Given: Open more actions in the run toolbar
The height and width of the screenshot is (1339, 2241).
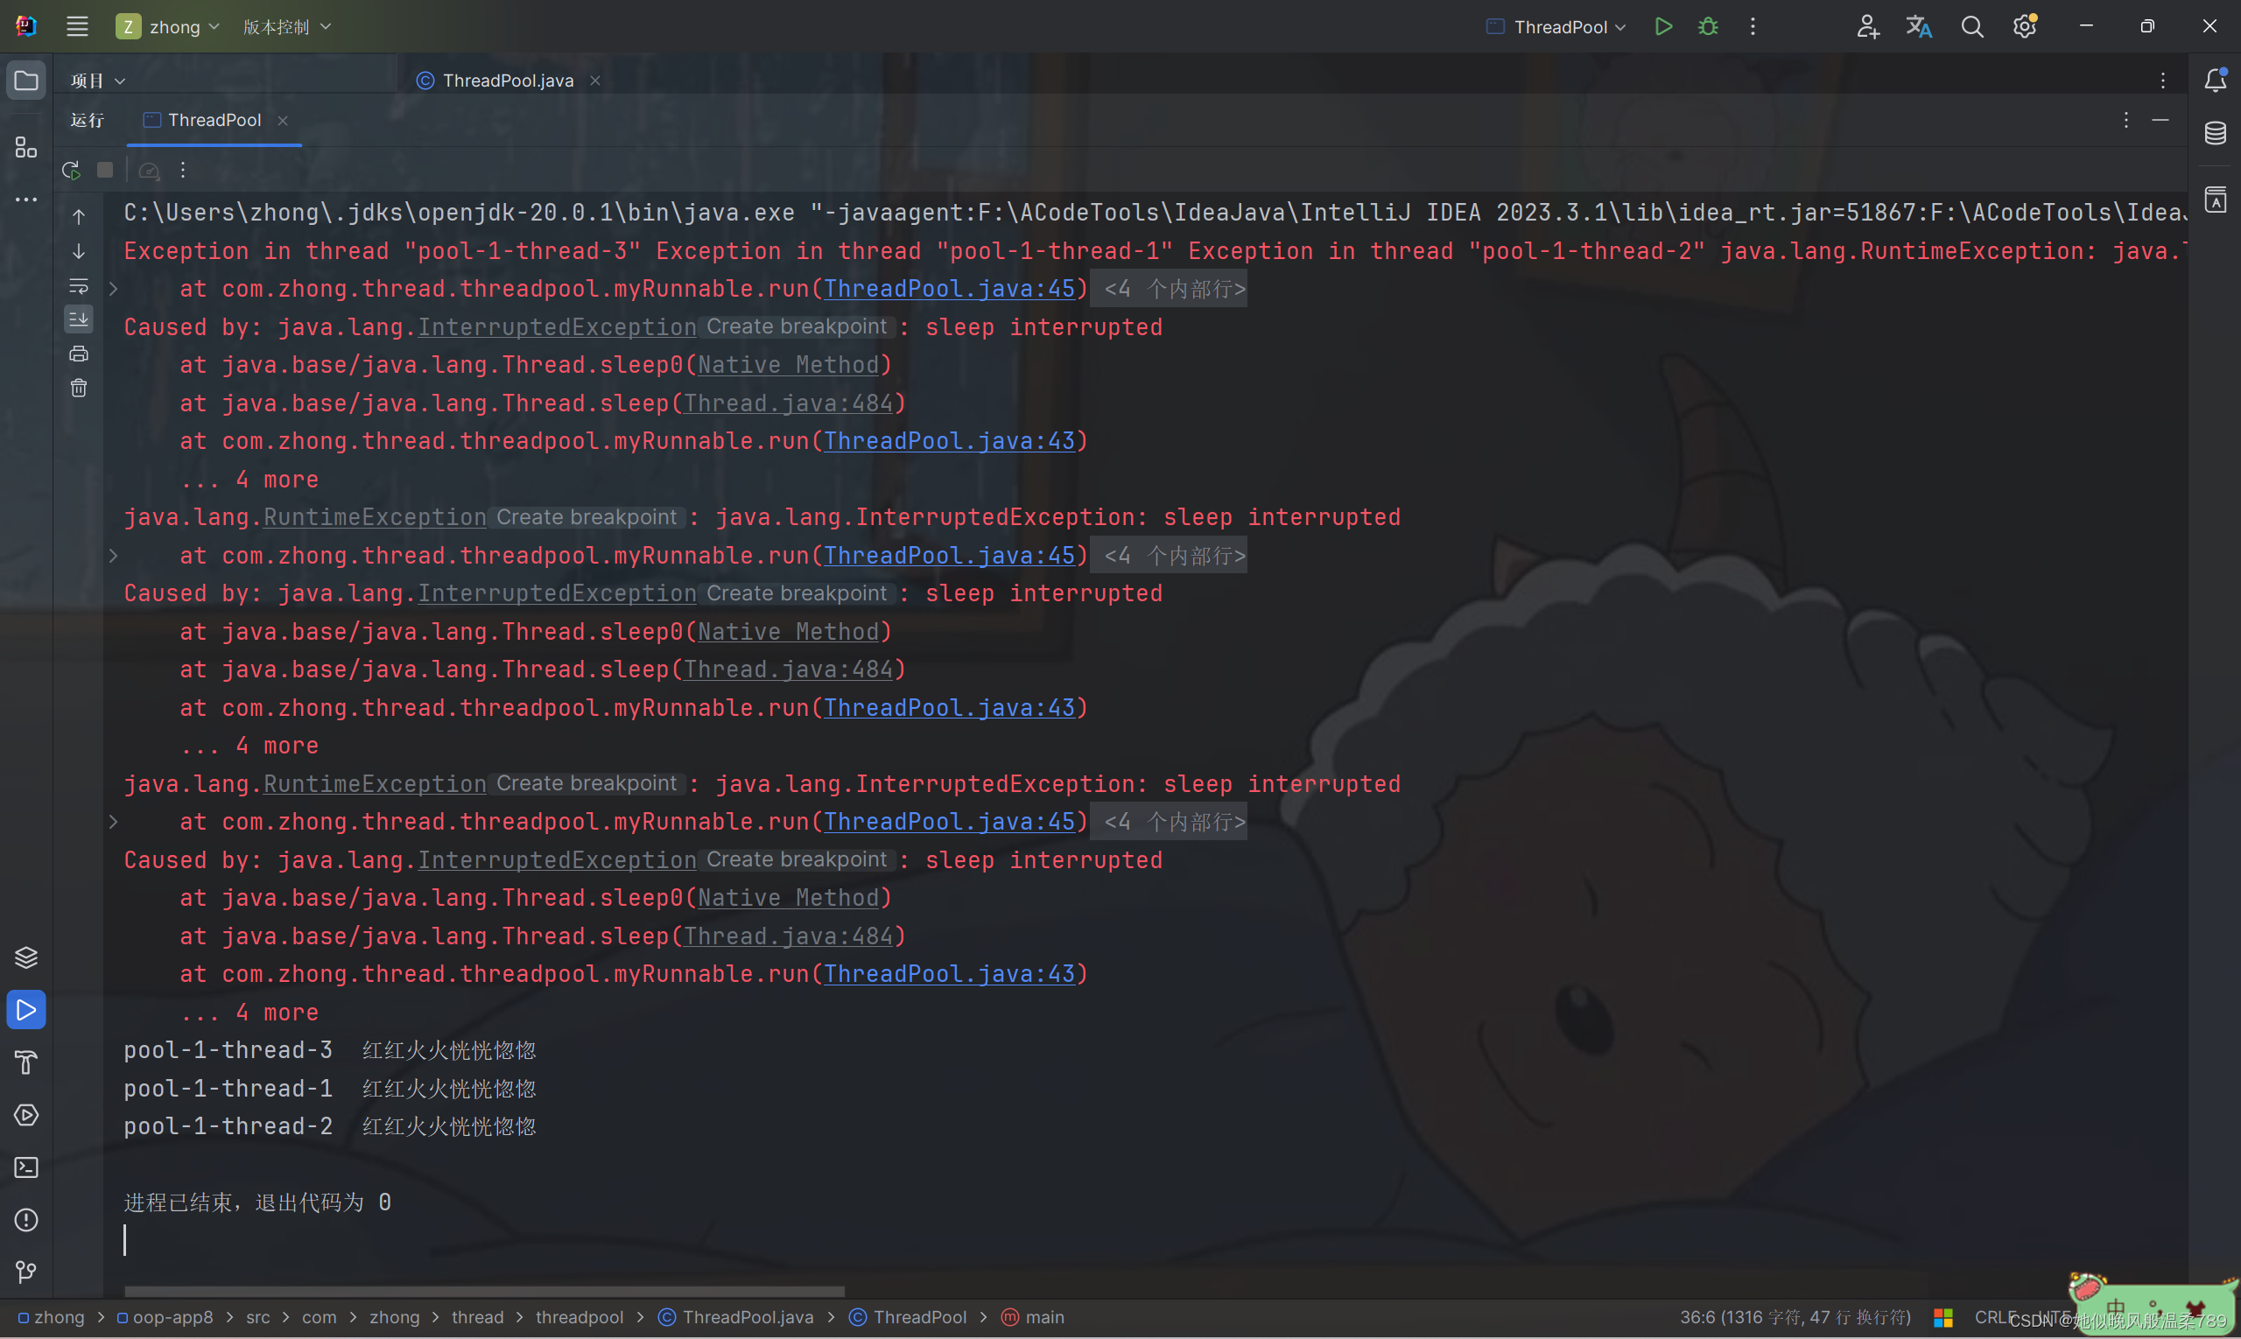Looking at the screenshot, I should (183, 170).
